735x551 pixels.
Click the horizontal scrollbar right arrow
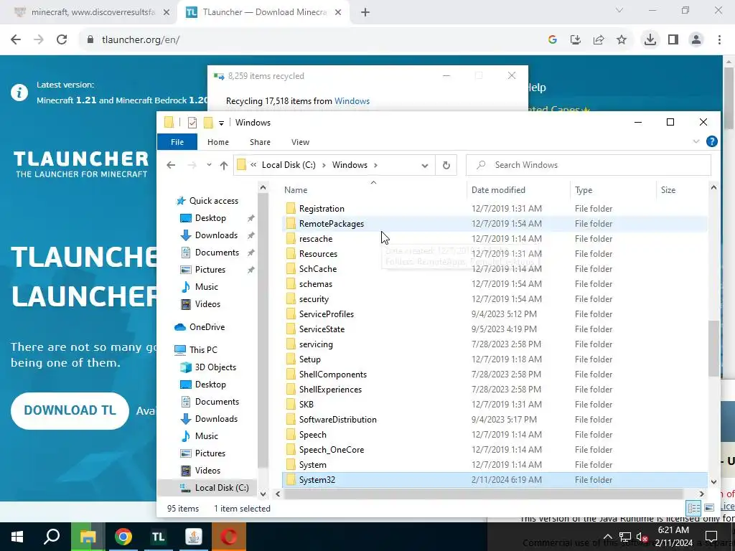coord(701,494)
